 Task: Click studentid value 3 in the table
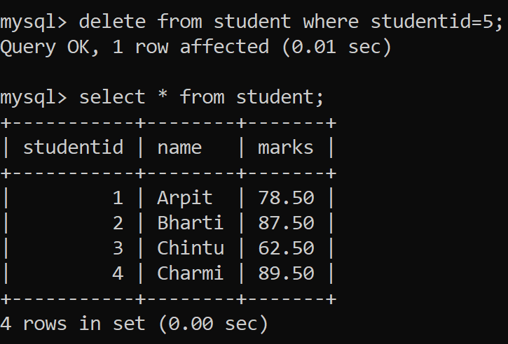point(118,248)
